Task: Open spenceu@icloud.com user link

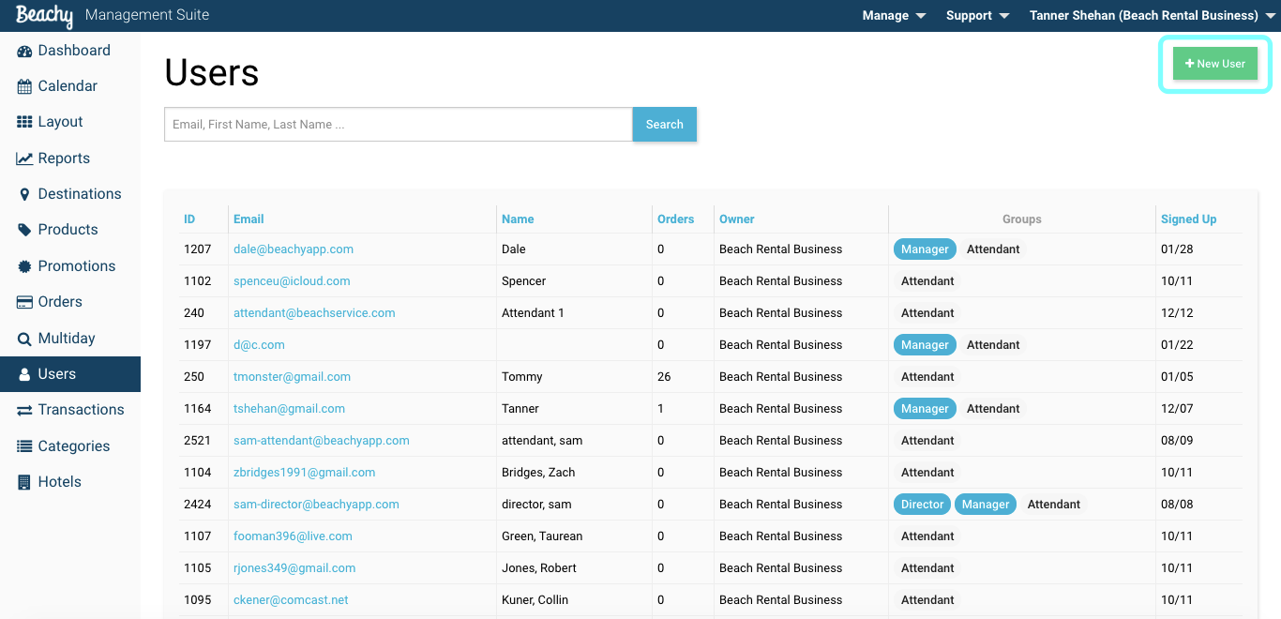Action: click(x=292, y=281)
